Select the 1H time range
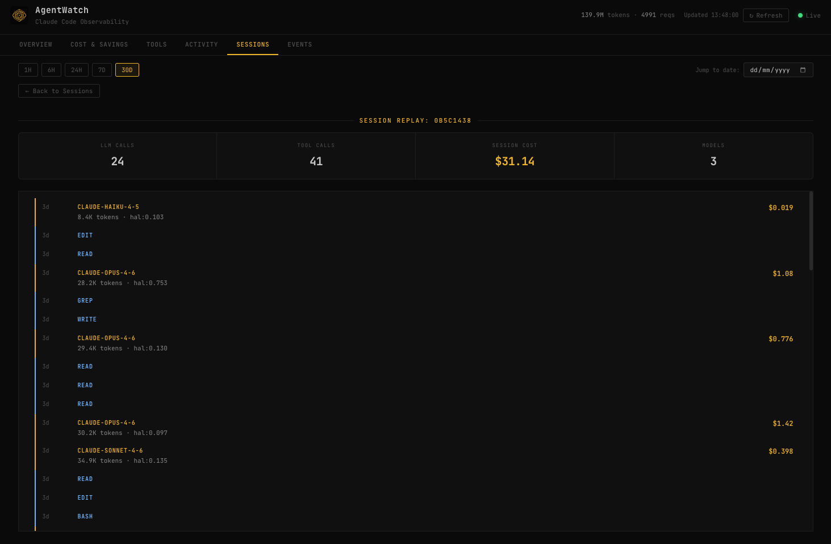831x544 pixels. coord(28,70)
